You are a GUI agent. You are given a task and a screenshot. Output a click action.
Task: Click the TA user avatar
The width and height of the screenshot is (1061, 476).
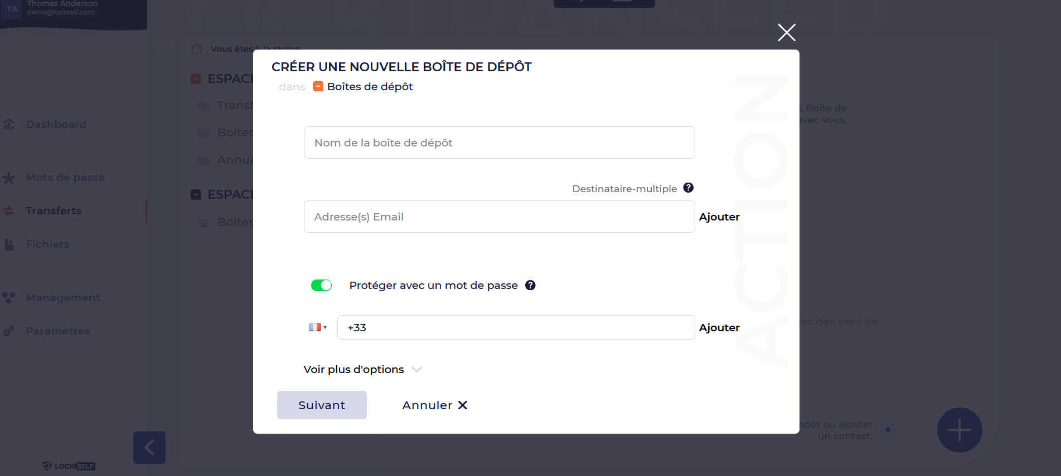point(12,9)
